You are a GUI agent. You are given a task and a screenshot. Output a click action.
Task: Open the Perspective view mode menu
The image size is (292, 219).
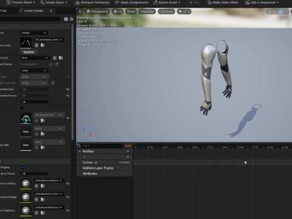point(98,12)
